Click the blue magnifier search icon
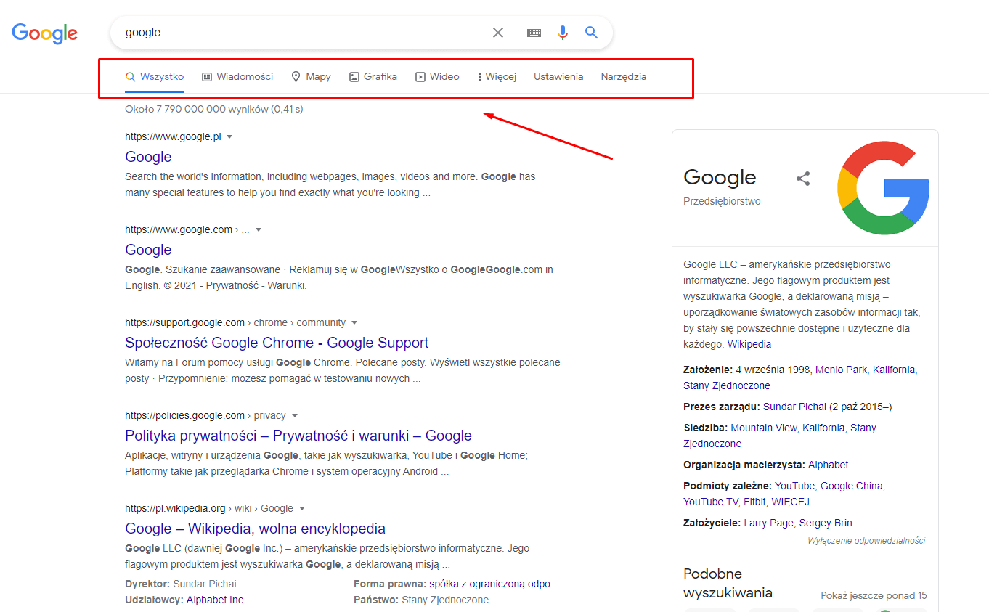Screen dimensions: 989x612 [x=592, y=33]
